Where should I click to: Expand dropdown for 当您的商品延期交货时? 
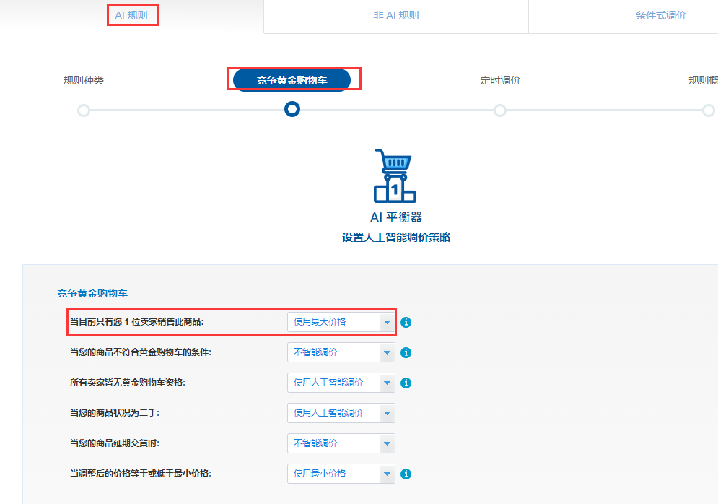pyautogui.click(x=341, y=443)
